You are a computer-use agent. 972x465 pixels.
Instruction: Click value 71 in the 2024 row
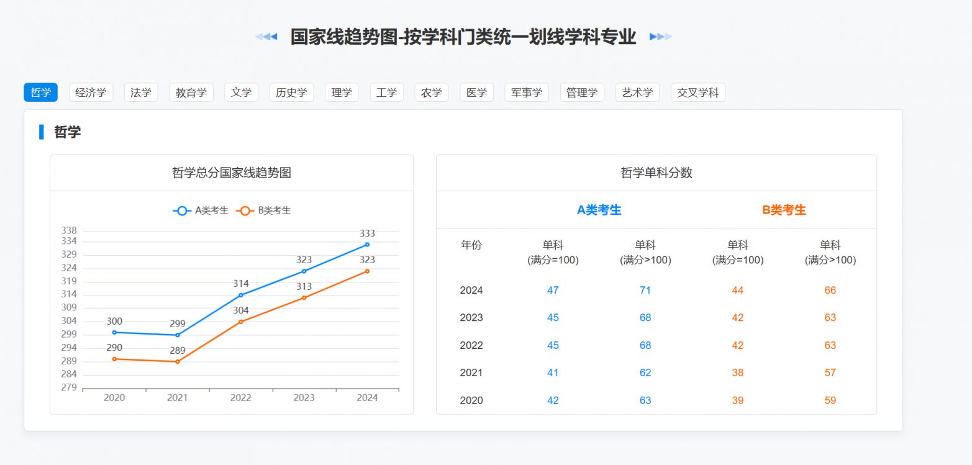(x=645, y=291)
